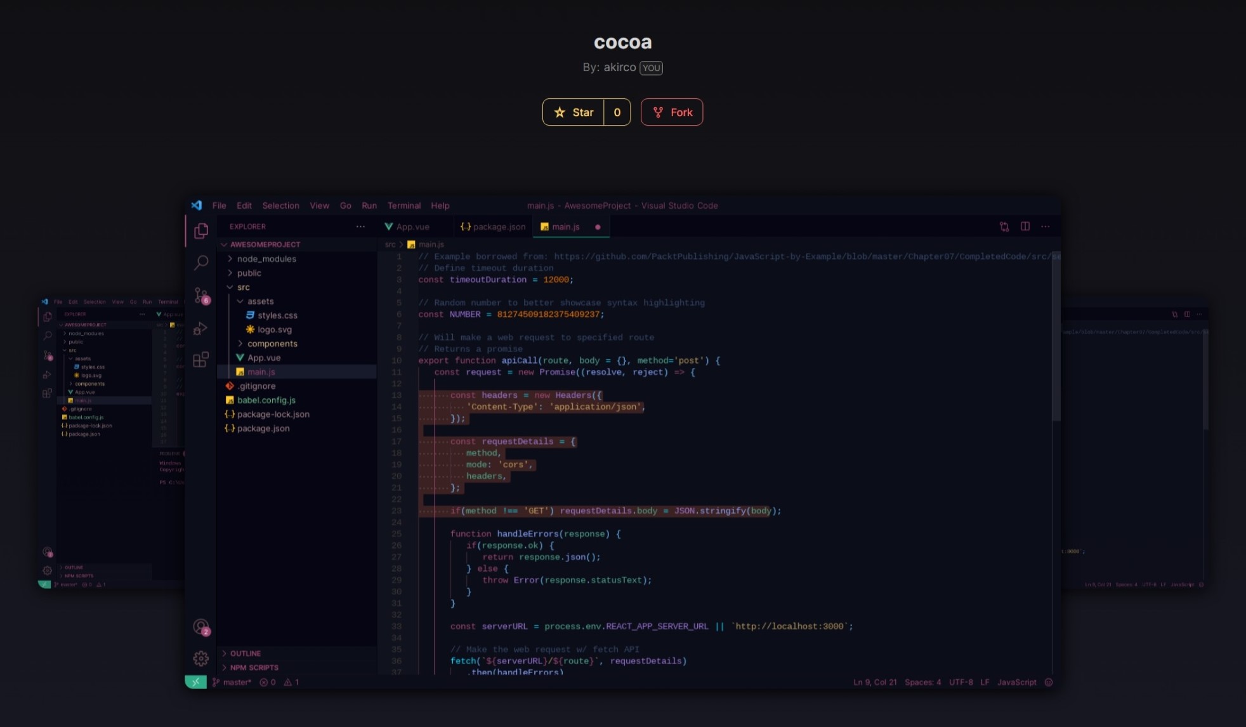Viewport: 1246px width, 727px height.
Task: Click the JavaScript language mode indicator
Action: pyautogui.click(x=1016, y=682)
